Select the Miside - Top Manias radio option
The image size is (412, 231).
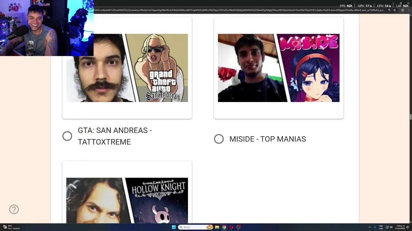(x=219, y=139)
